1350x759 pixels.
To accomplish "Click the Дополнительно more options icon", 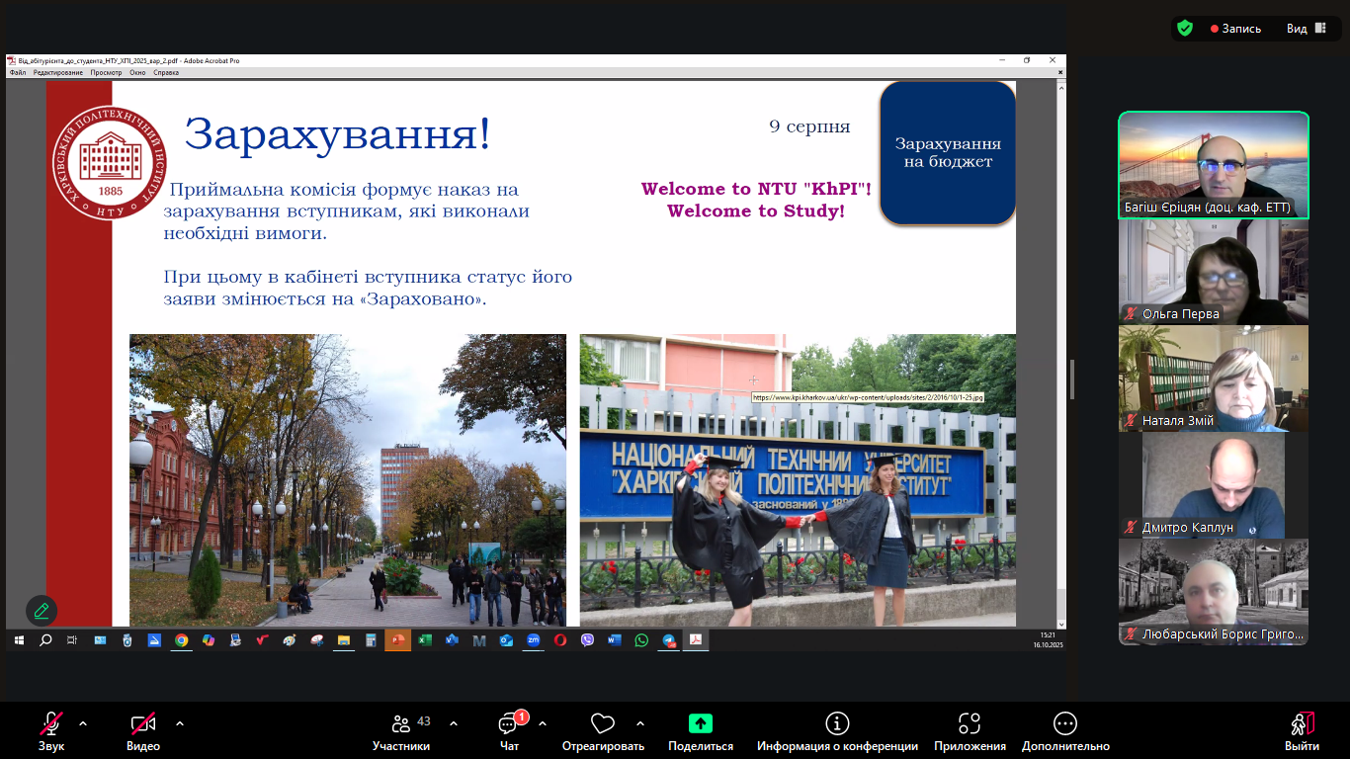I will coord(1065,723).
